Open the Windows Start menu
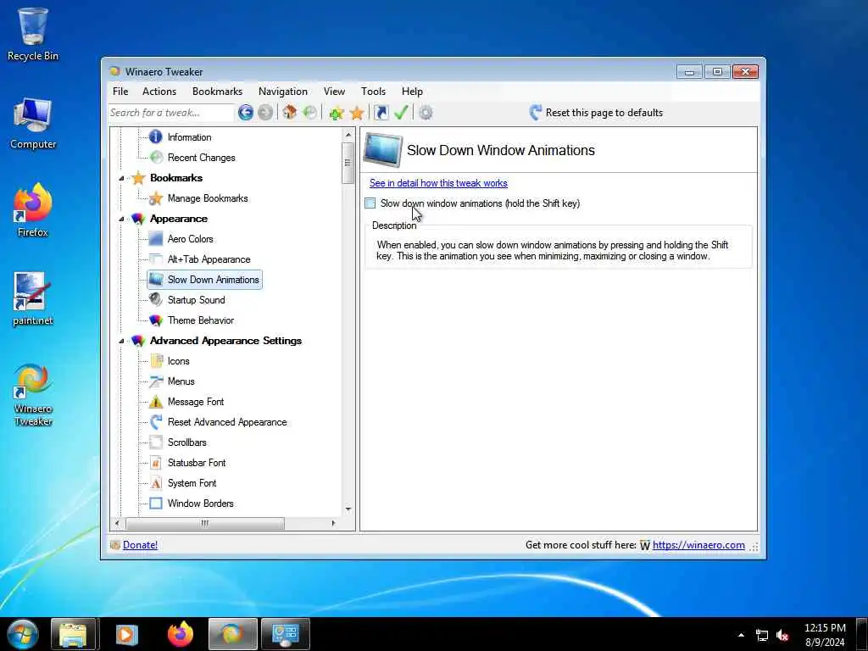 click(x=22, y=634)
